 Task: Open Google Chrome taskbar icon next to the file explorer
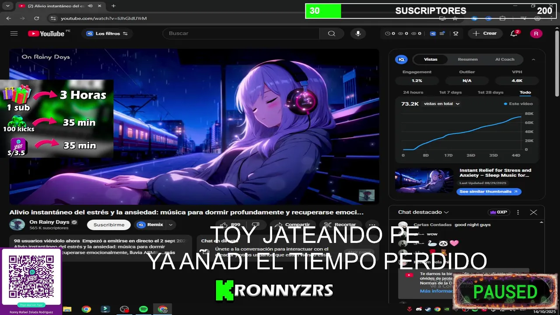[86, 309]
